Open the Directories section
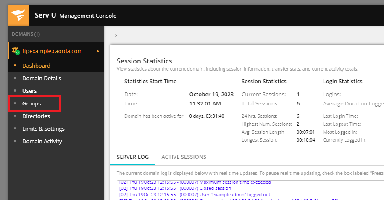Image resolution: width=384 pixels, height=200 pixels. coord(36,116)
